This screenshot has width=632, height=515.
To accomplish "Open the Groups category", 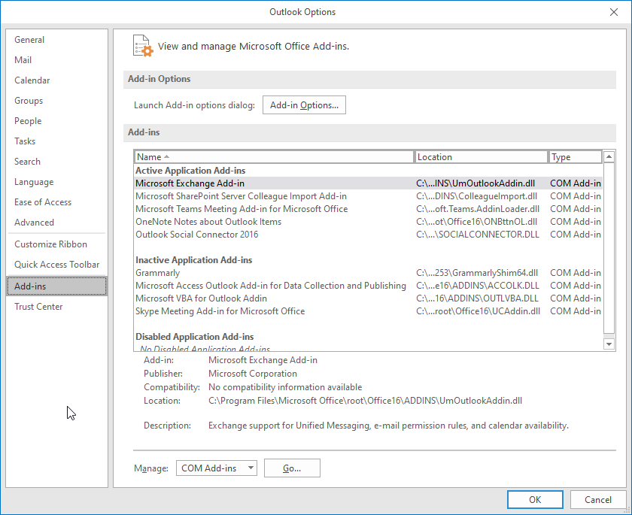I will (x=57, y=101).
